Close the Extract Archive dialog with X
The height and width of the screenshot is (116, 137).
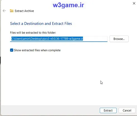pos(134,3)
